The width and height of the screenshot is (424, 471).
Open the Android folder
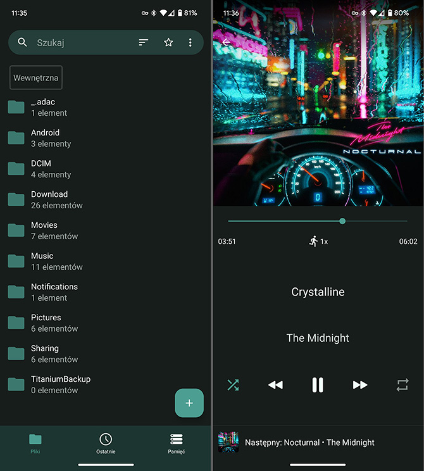(x=106, y=138)
